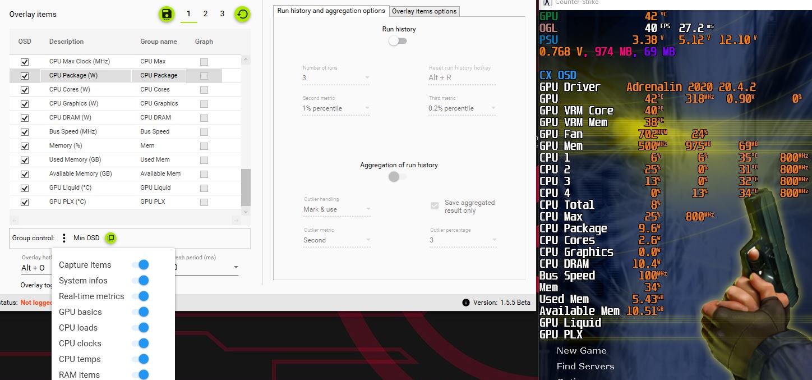This screenshot has width=812, height=380.
Task: Toggle CPU temps group switch
Action: coord(140,359)
